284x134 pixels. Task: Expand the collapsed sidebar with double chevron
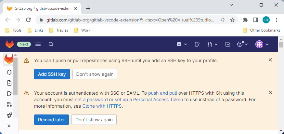click(9, 126)
